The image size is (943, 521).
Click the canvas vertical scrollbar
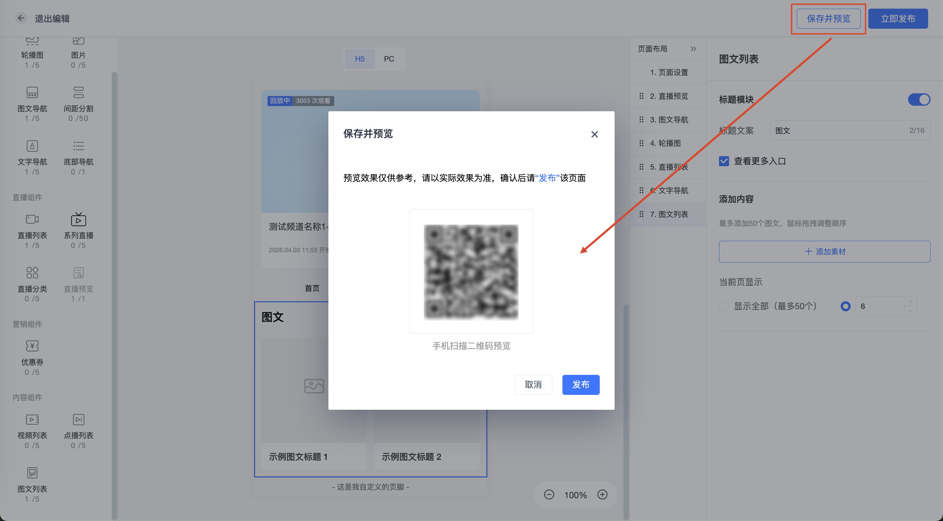pos(626,411)
